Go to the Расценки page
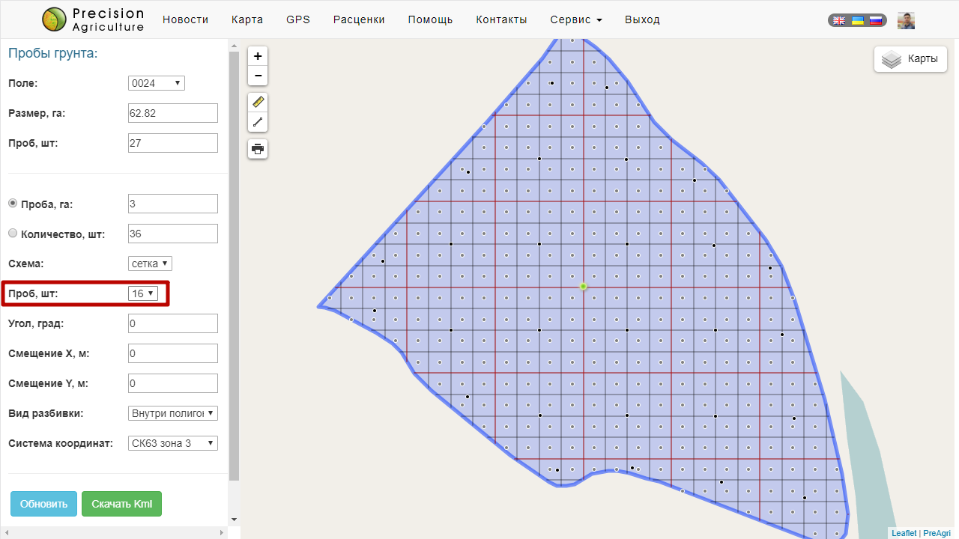 (x=359, y=19)
